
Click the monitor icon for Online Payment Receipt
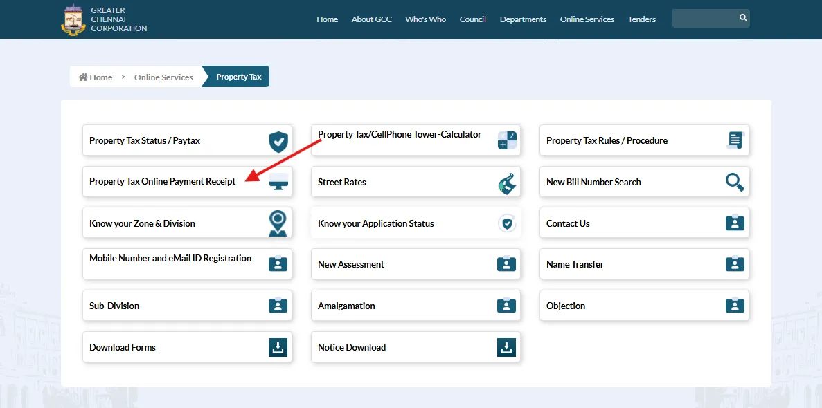[x=278, y=182]
